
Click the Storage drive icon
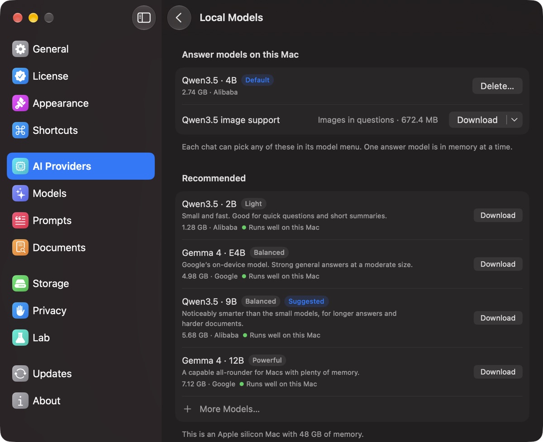20,284
